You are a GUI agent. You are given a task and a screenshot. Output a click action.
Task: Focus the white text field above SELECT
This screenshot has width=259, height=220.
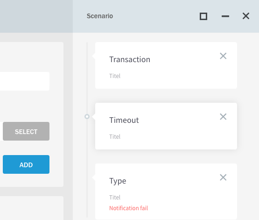(25, 81)
